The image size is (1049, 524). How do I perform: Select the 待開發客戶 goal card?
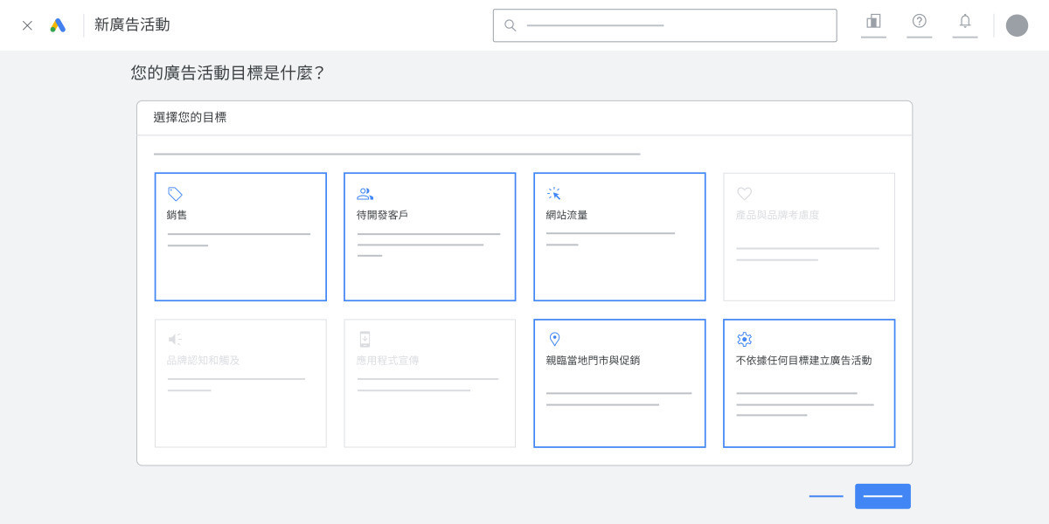coord(429,237)
